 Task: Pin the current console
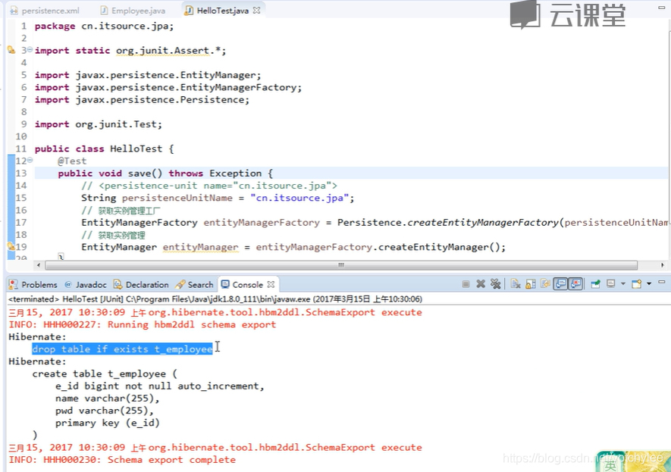(595, 284)
